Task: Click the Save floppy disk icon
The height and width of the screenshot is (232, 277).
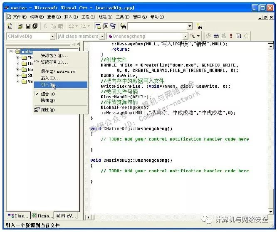Action: tap(28, 26)
